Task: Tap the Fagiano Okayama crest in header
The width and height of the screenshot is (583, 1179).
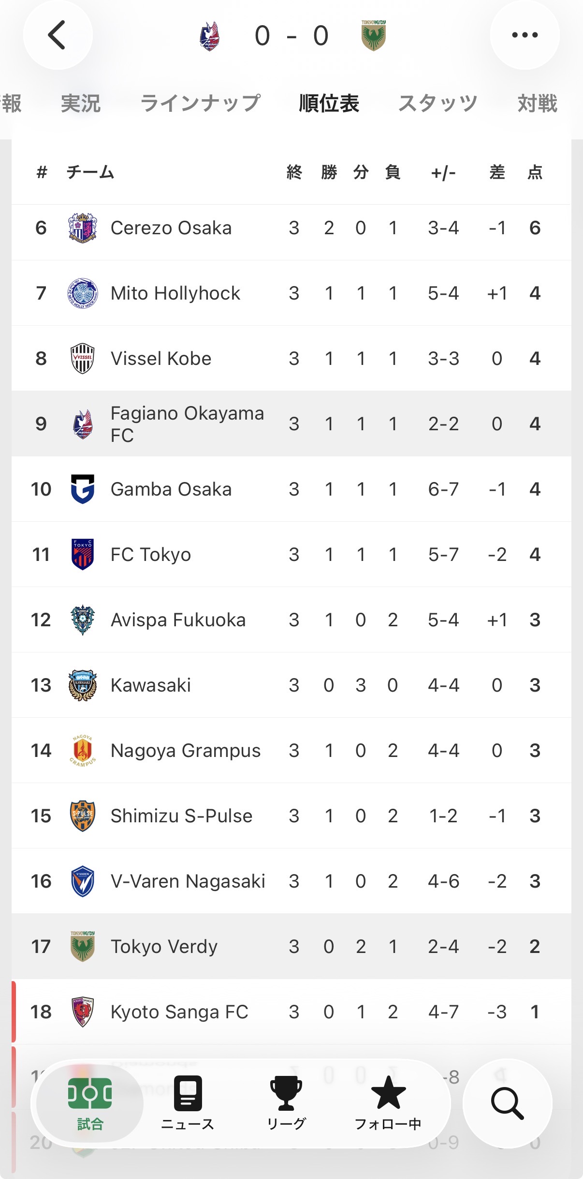Action: click(x=210, y=36)
